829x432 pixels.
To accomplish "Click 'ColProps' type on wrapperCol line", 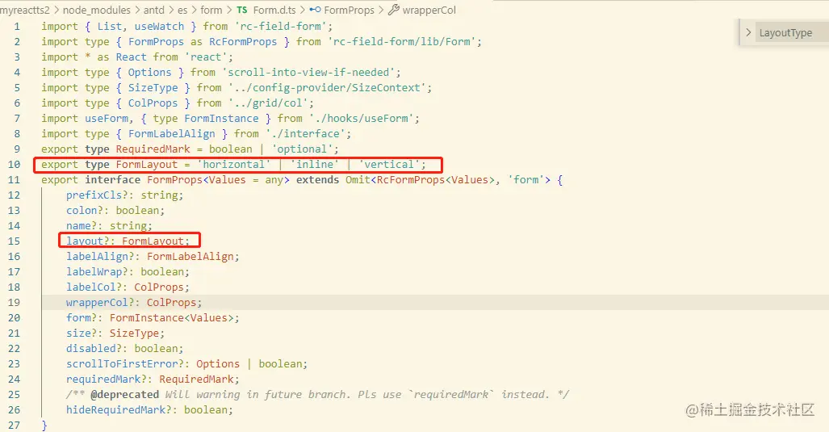I will click(x=171, y=303).
